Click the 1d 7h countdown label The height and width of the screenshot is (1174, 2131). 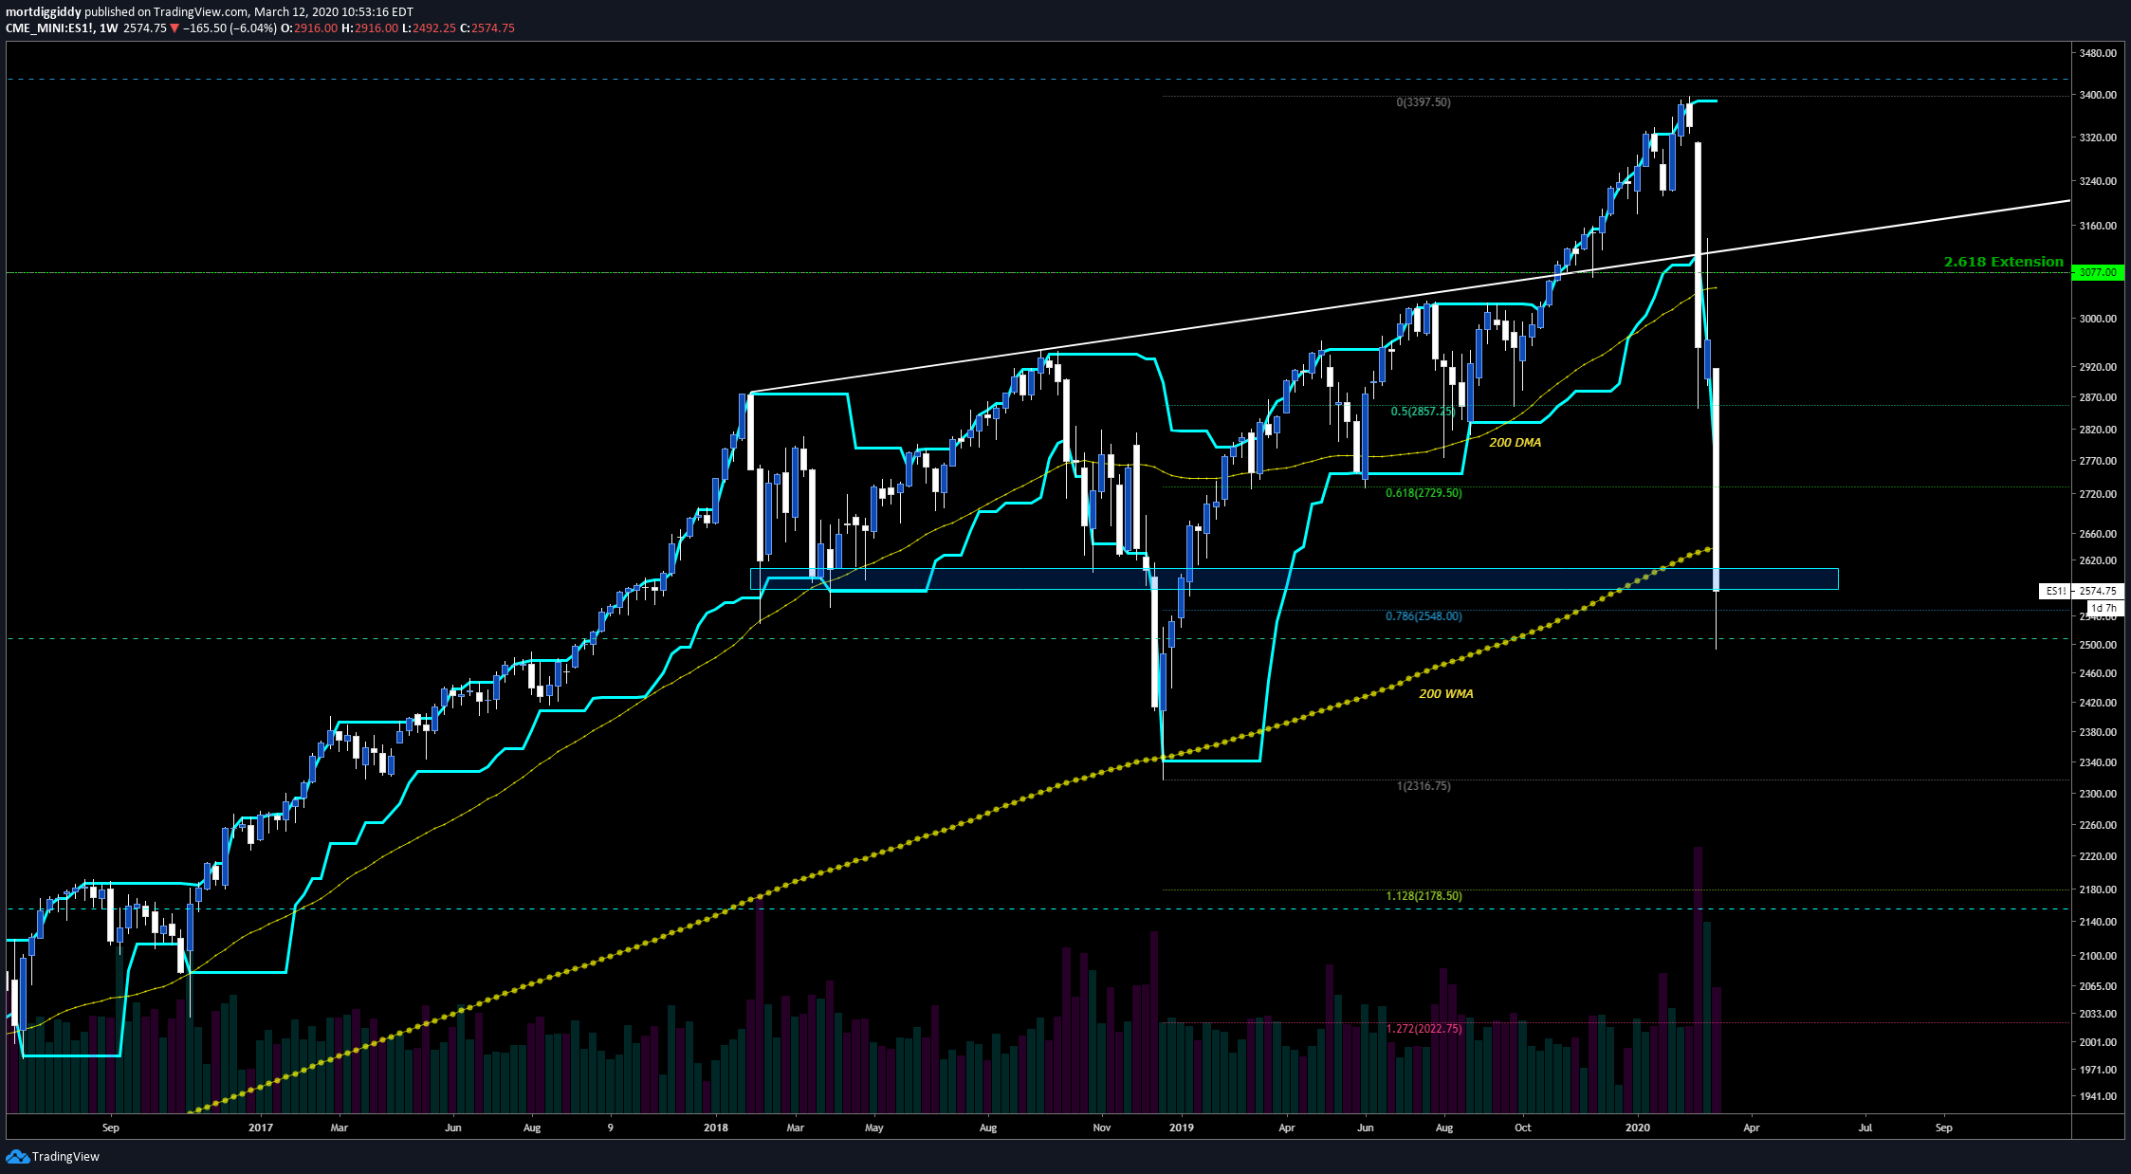point(2103,608)
